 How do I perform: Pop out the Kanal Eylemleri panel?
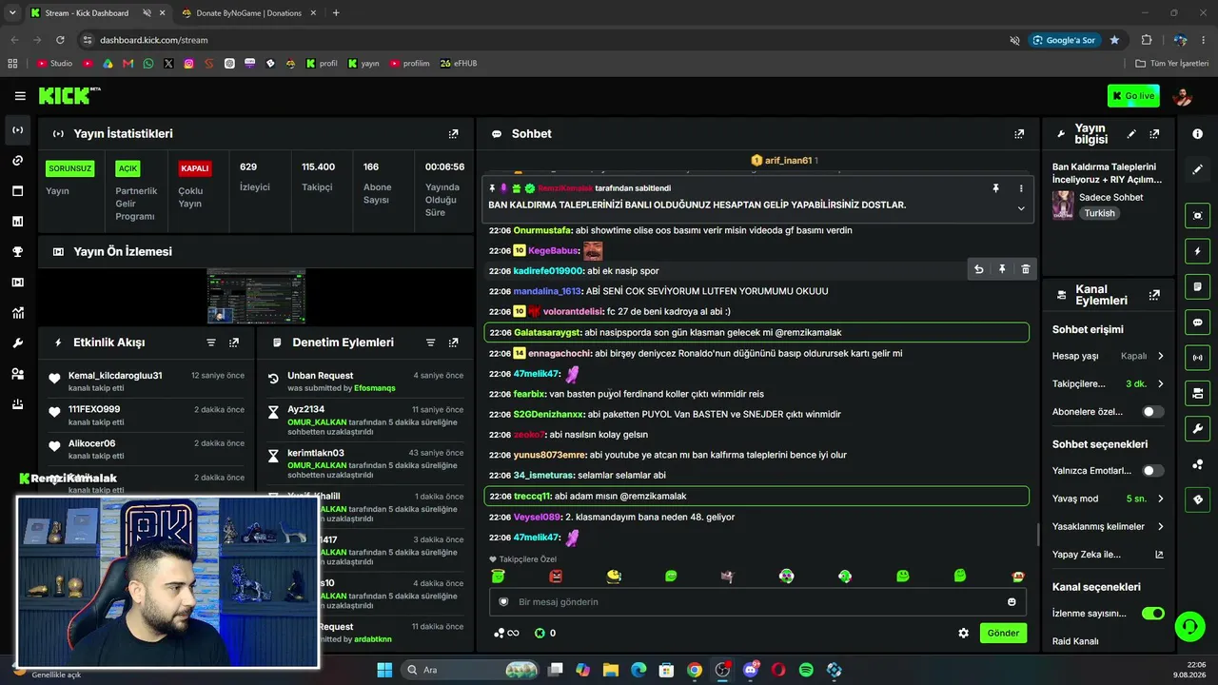[x=1154, y=295]
